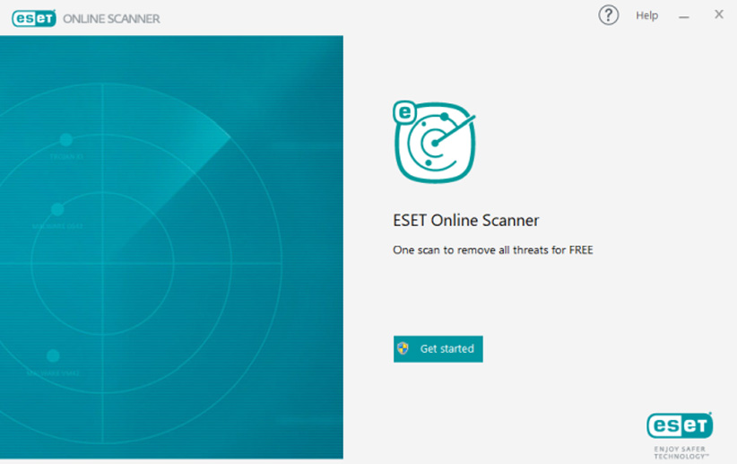Minimize the ESET Online Scanner window

(x=684, y=17)
